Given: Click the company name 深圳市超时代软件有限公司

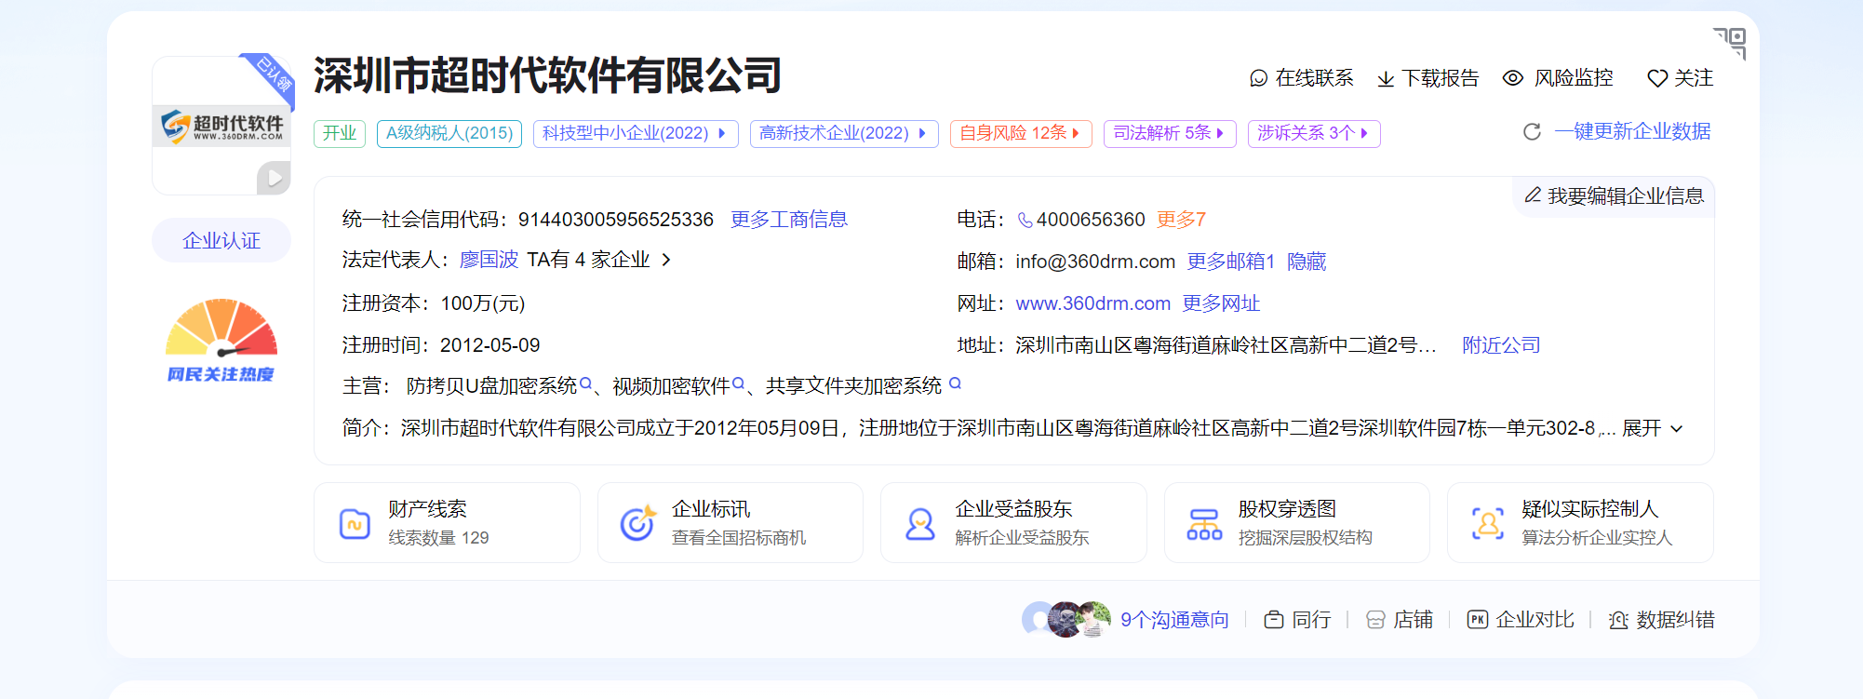Looking at the screenshot, I should pos(547,75).
